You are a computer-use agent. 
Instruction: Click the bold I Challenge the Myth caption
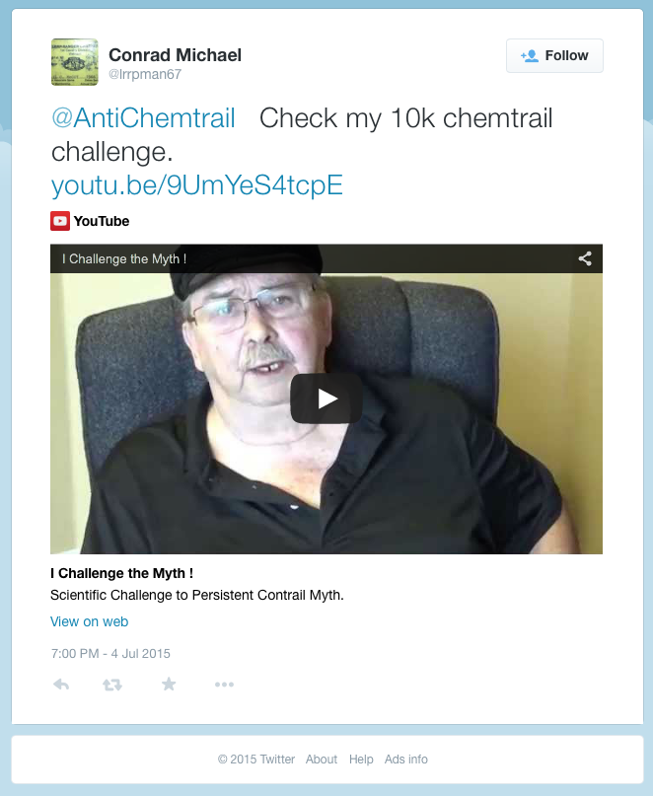tap(122, 573)
